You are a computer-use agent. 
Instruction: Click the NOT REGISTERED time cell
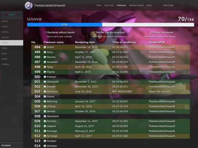pyautogui.click(x=122, y=92)
